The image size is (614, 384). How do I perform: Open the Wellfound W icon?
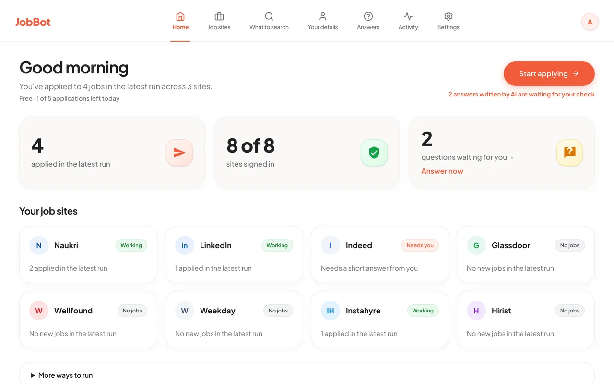[x=39, y=311]
